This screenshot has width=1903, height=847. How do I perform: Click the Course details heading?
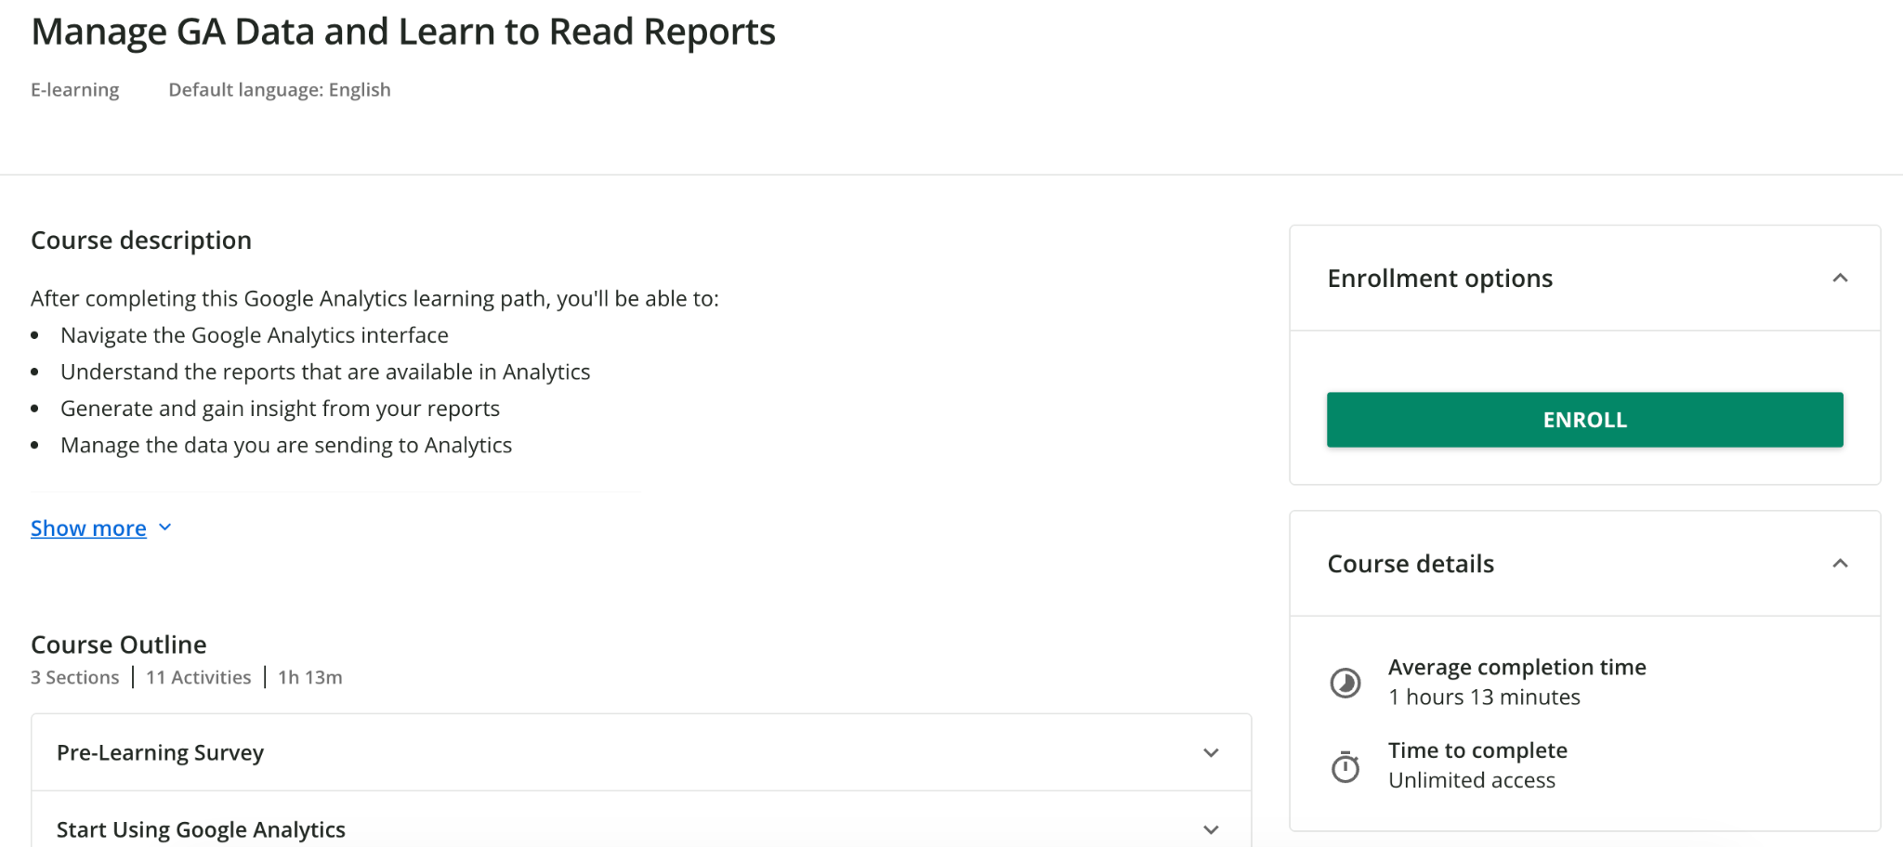coord(1411,564)
